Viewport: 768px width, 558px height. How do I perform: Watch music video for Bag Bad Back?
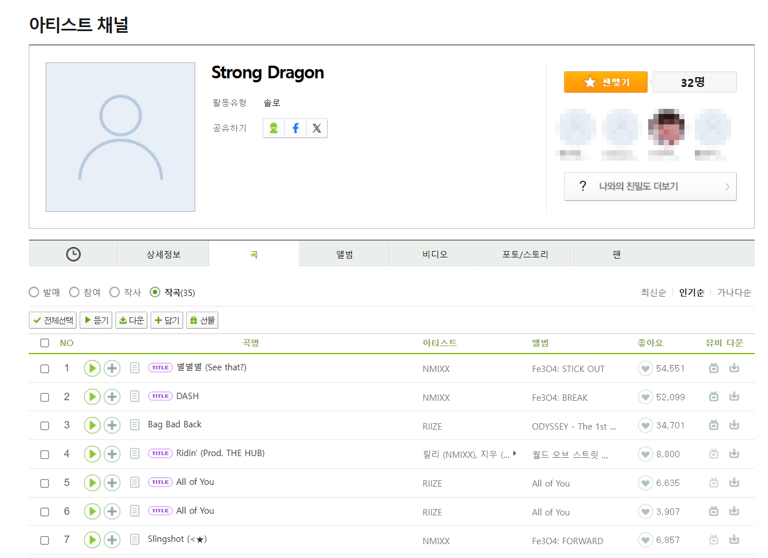(x=713, y=425)
